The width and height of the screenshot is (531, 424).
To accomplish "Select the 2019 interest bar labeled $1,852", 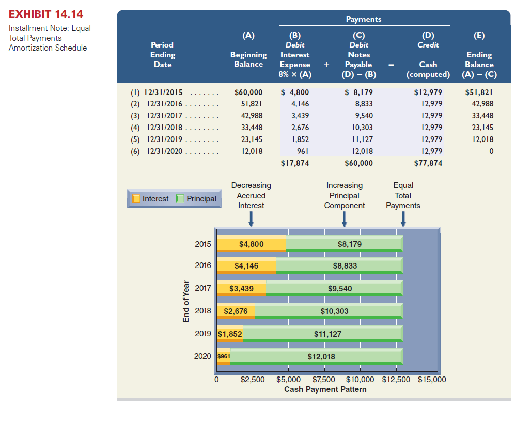I will pyautogui.click(x=230, y=334).
